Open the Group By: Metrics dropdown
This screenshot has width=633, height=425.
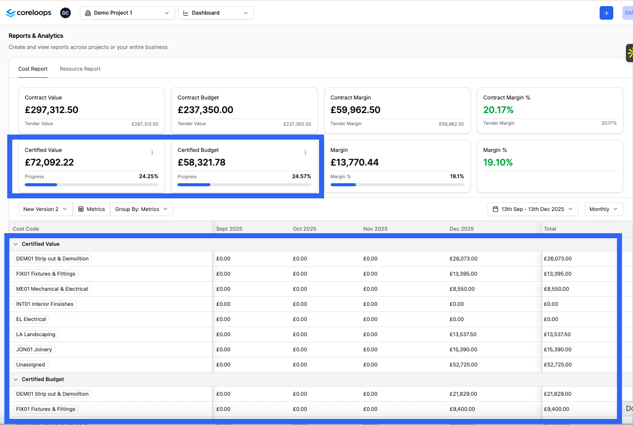pyautogui.click(x=142, y=209)
